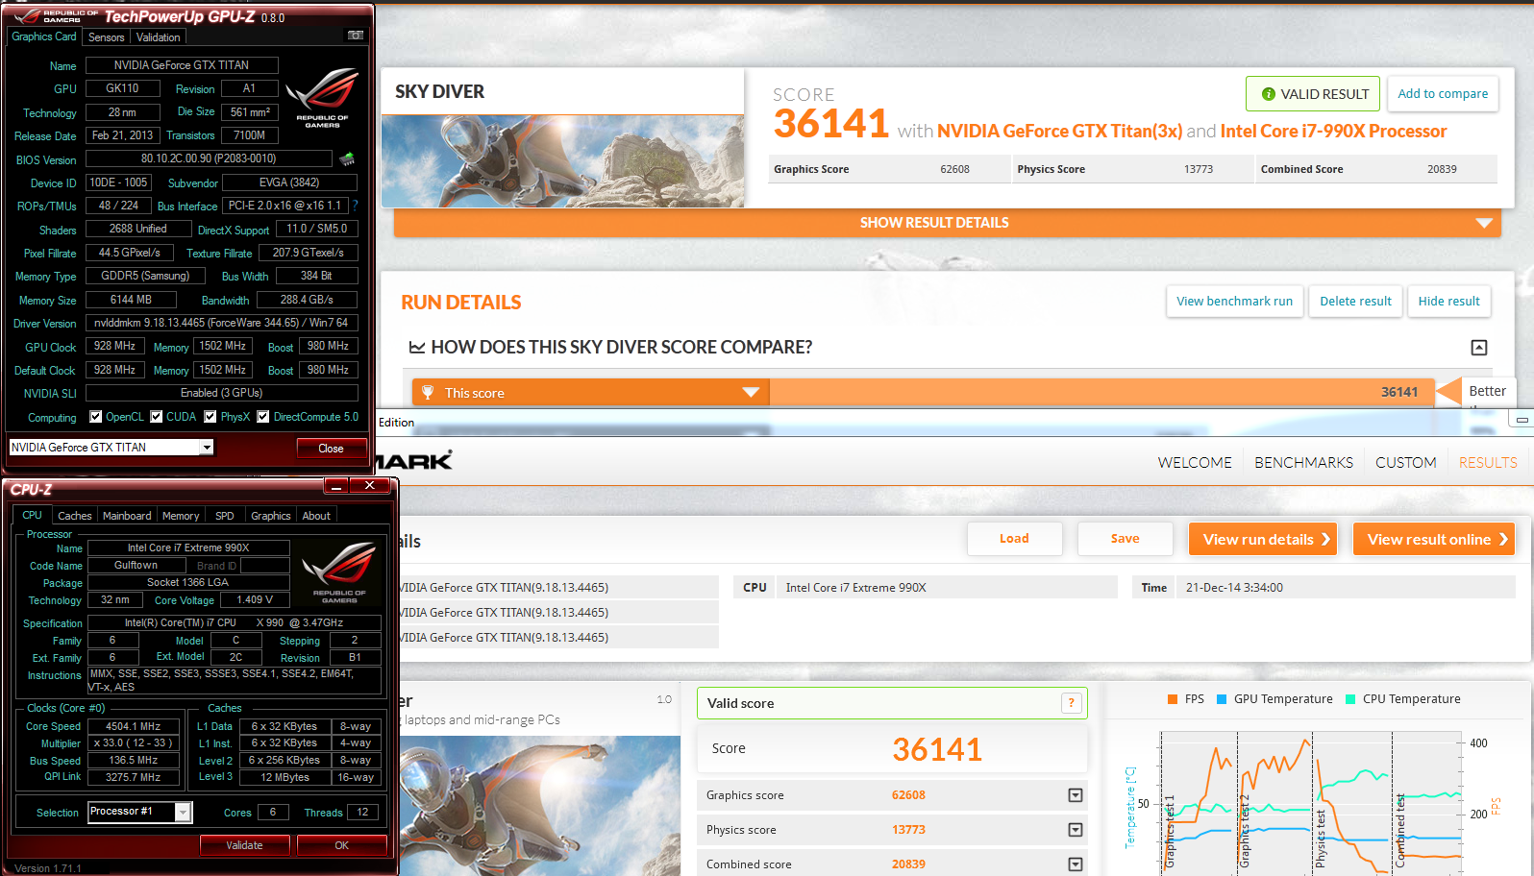Image resolution: width=1534 pixels, height=876 pixels.
Task: Go to the WELCOME tab in 3DMark
Action: pyautogui.click(x=1195, y=463)
